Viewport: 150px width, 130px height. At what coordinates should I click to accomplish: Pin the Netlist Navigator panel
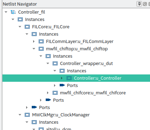(139, 4)
